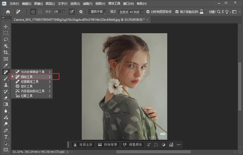Screen dimensions: 243x155
Task: Select the Move tool
Action: click(6, 26)
